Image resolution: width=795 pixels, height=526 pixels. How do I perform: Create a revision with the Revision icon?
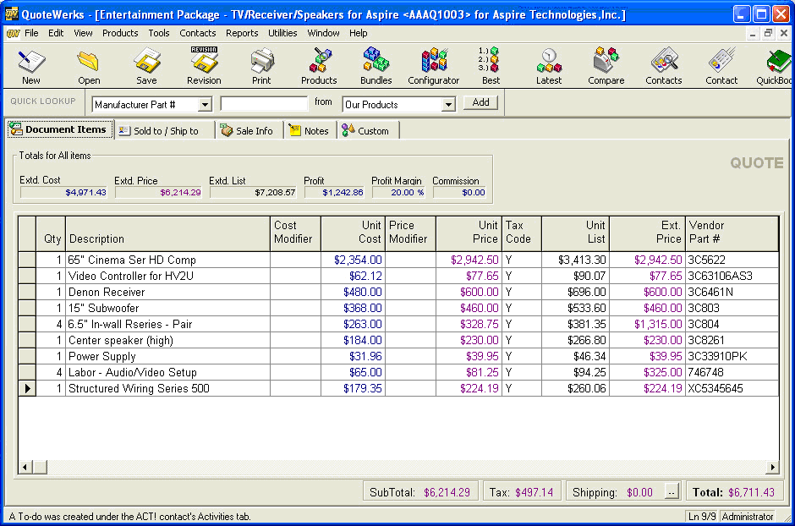click(x=204, y=65)
